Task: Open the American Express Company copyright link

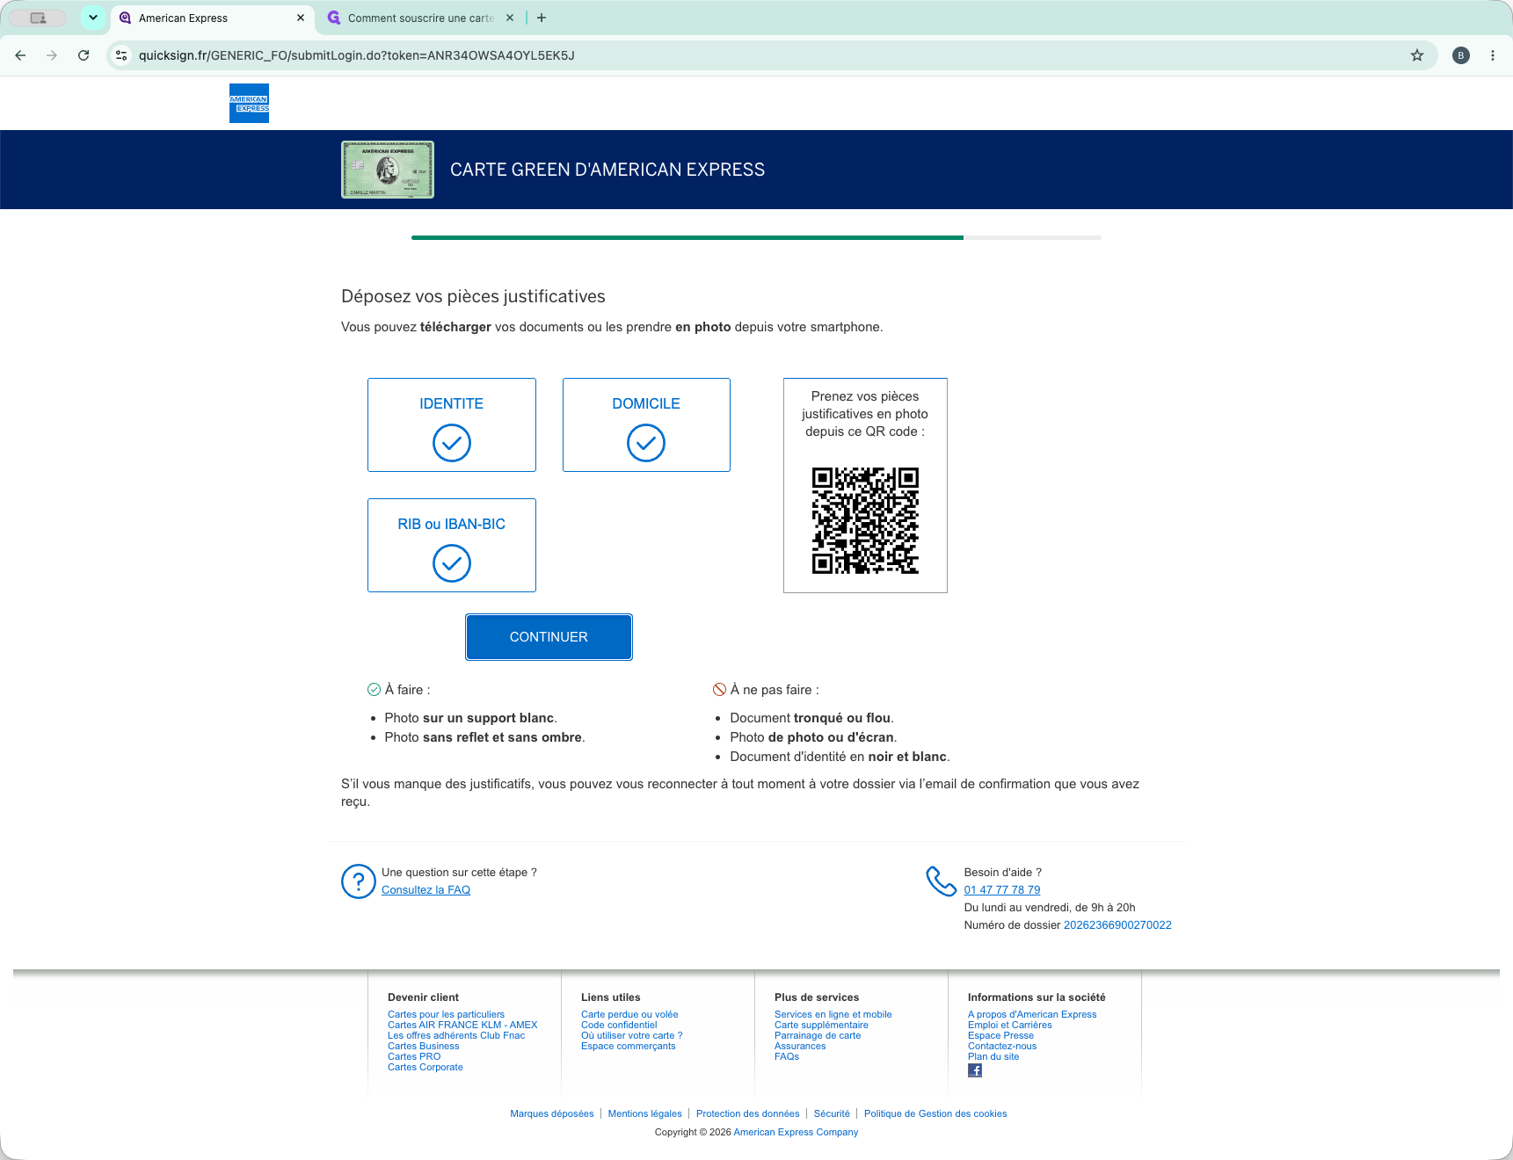Action: 796,1132
